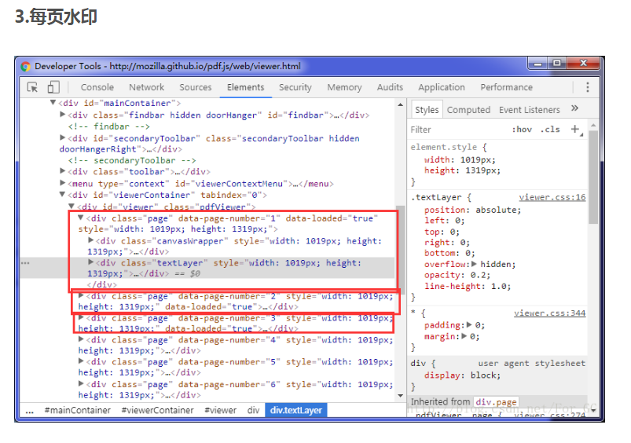Switch to the Computed pane tab
Screen dimensions: 631x443
click(x=468, y=110)
